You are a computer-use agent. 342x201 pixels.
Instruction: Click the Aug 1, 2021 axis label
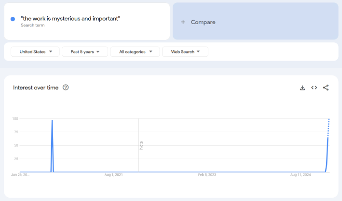[114, 175]
